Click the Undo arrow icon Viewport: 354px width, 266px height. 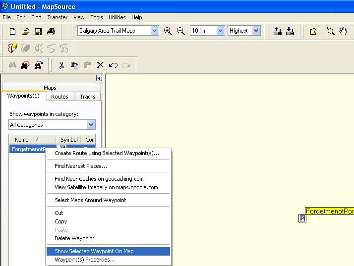point(113,65)
